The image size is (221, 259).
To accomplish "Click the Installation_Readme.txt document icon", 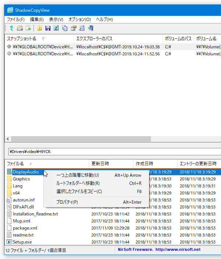I will pyautogui.click(x=9, y=214).
